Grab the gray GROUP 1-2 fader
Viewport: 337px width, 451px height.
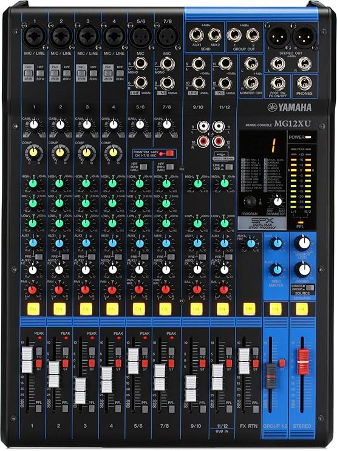point(270,376)
